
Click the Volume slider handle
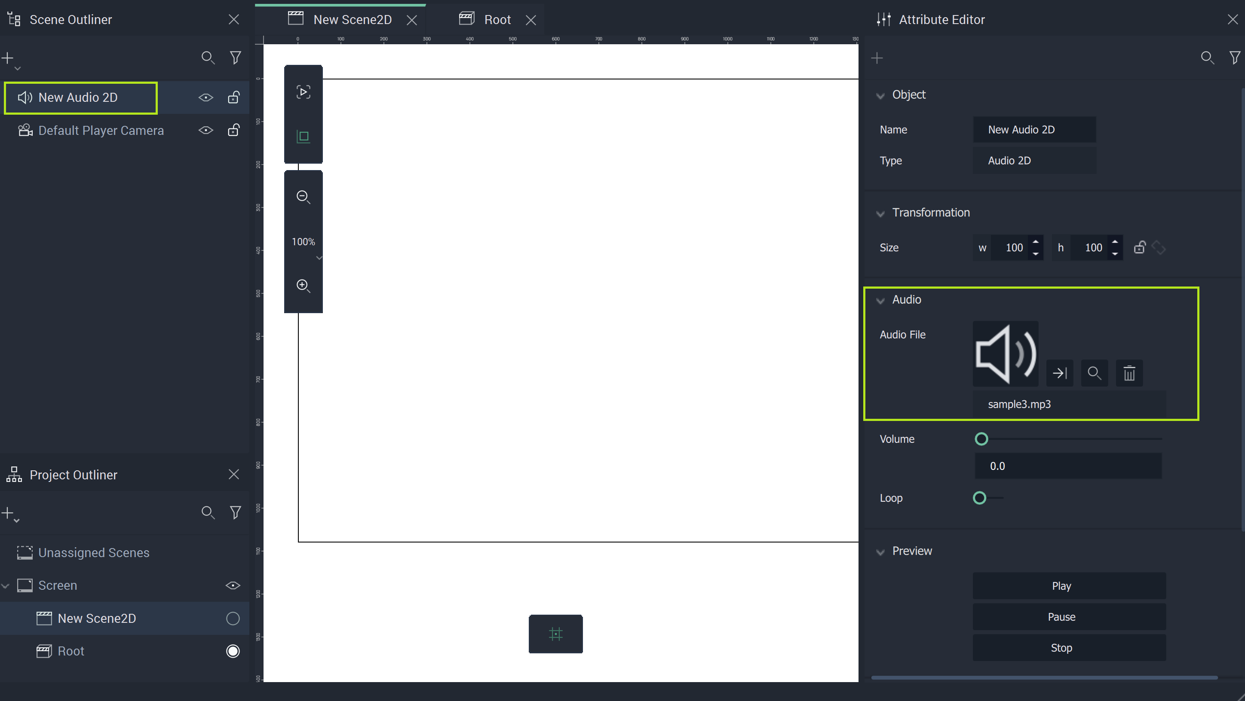tap(981, 439)
